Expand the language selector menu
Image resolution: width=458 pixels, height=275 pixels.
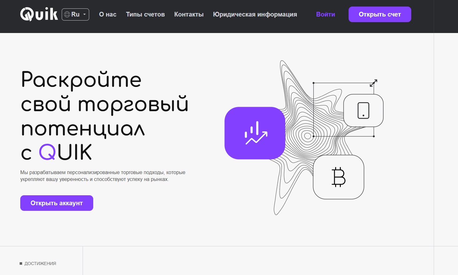[75, 14]
